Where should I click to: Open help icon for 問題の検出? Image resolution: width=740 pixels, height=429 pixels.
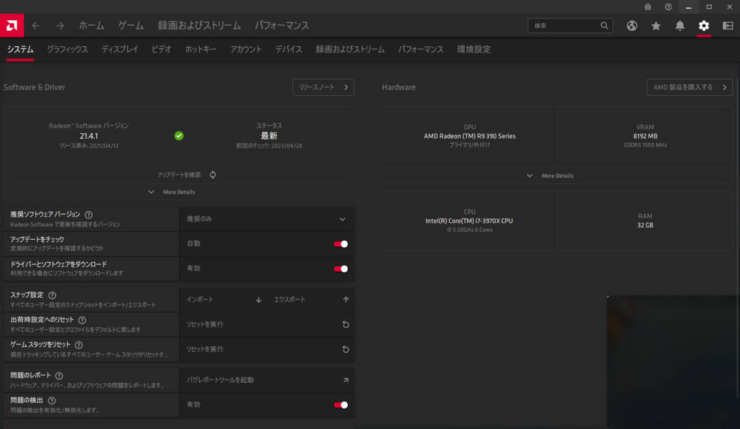[x=52, y=401]
